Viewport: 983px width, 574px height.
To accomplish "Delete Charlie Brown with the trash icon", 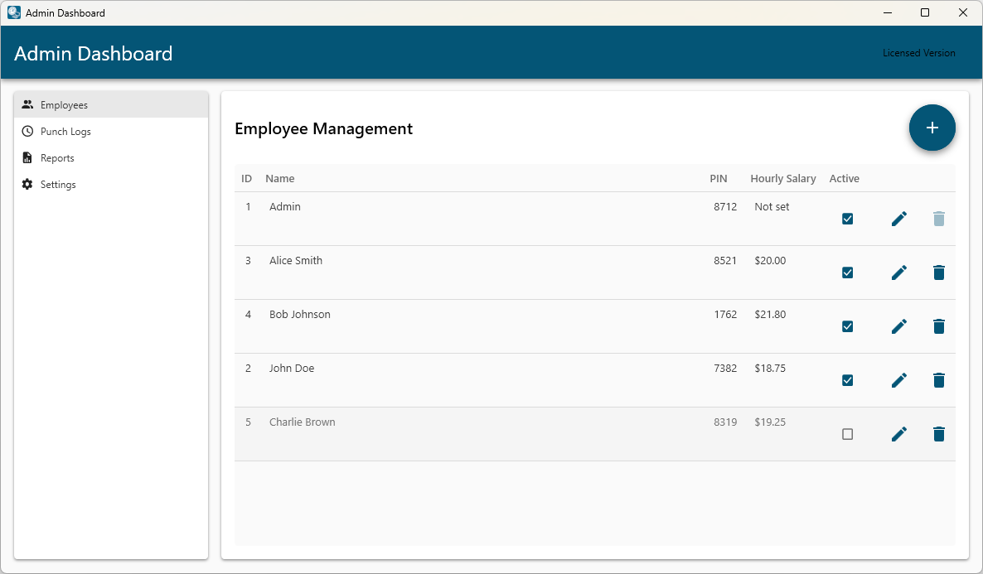I will point(938,434).
